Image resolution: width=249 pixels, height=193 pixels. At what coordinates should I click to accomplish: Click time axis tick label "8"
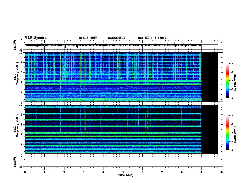(182, 172)
